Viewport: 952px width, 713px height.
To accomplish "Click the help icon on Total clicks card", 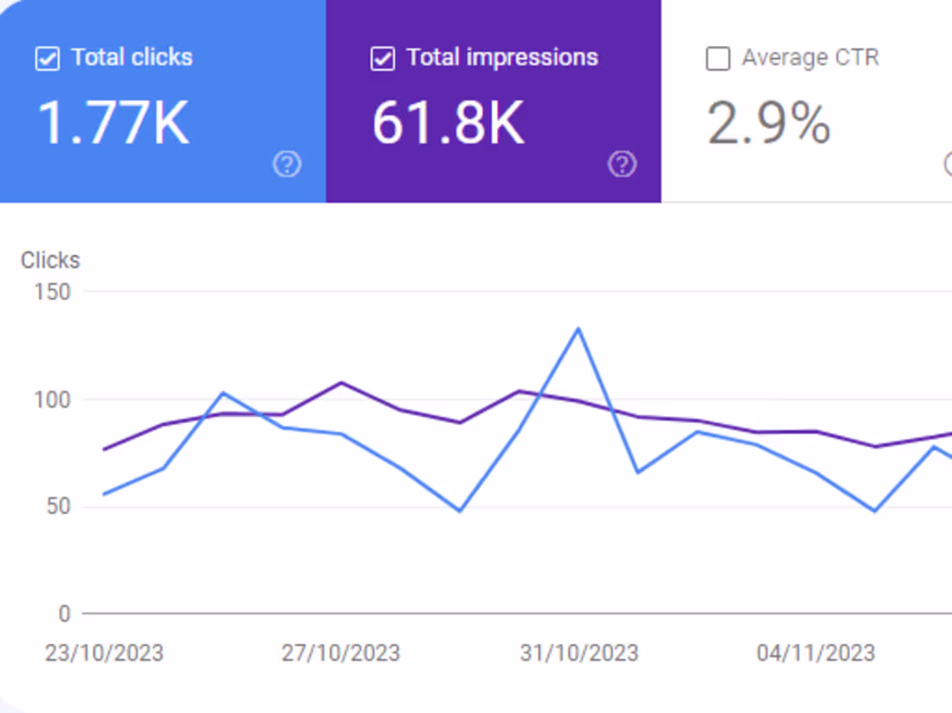I will (286, 164).
